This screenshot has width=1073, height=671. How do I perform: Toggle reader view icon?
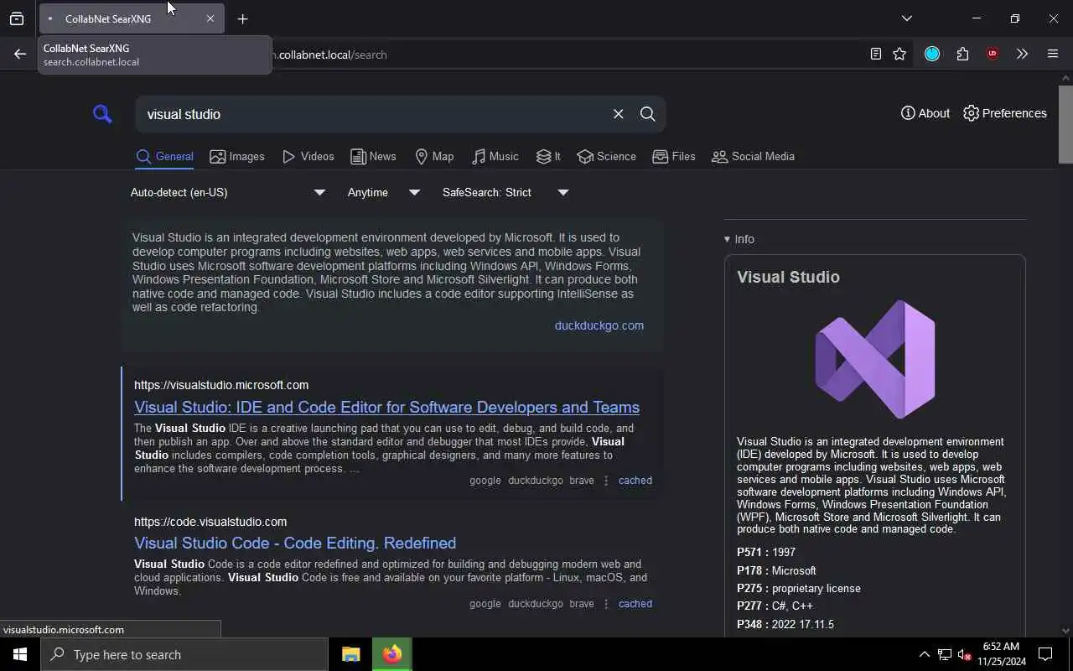[875, 54]
